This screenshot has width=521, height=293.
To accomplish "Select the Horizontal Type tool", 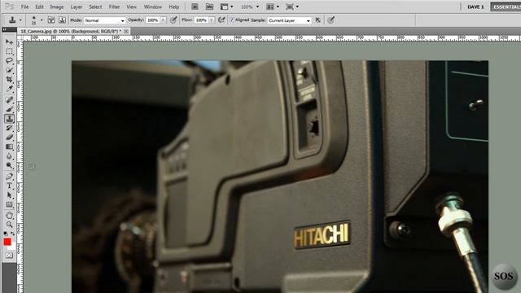I will (x=9, y=186).
